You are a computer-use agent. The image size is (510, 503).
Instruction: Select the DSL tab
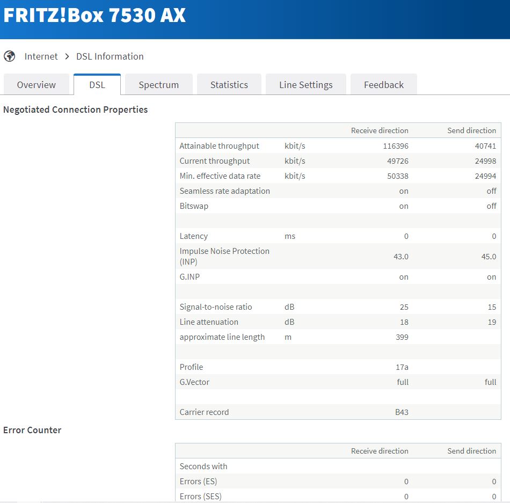pyautogui.click(x=97, y=85)
